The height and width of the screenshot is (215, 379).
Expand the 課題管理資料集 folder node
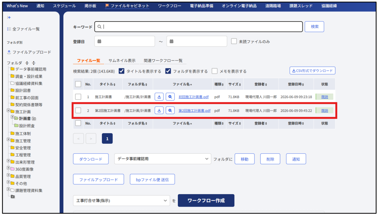[x=8, y=189]
